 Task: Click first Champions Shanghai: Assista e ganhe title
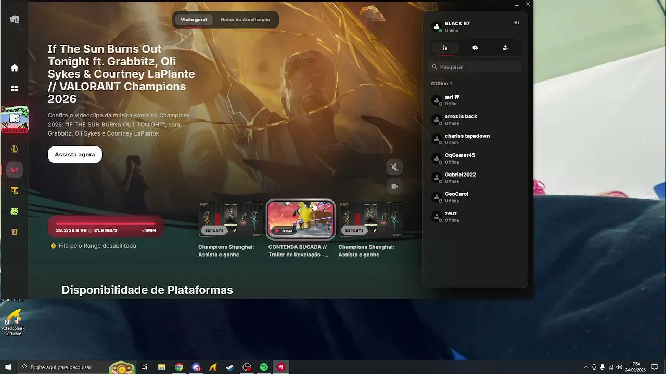[x=226, y=251]
